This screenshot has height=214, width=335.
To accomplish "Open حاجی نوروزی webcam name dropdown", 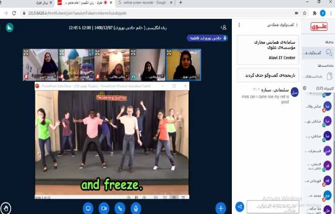I will 190,77.
